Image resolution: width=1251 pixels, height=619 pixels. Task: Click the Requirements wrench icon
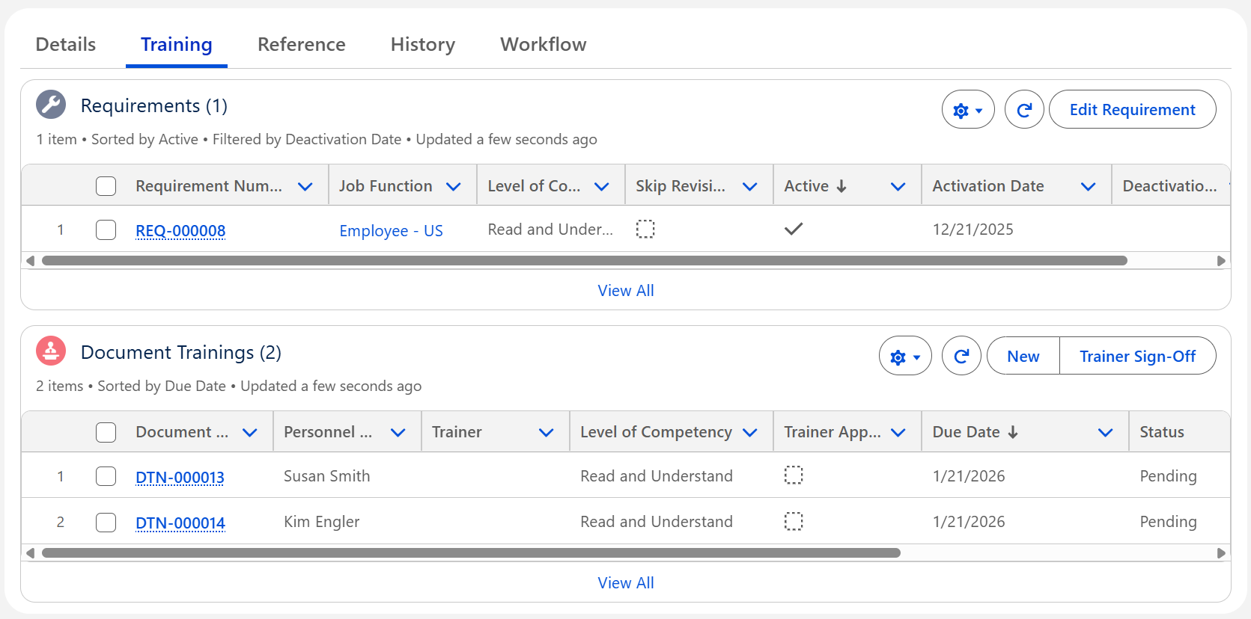point(51,105)
